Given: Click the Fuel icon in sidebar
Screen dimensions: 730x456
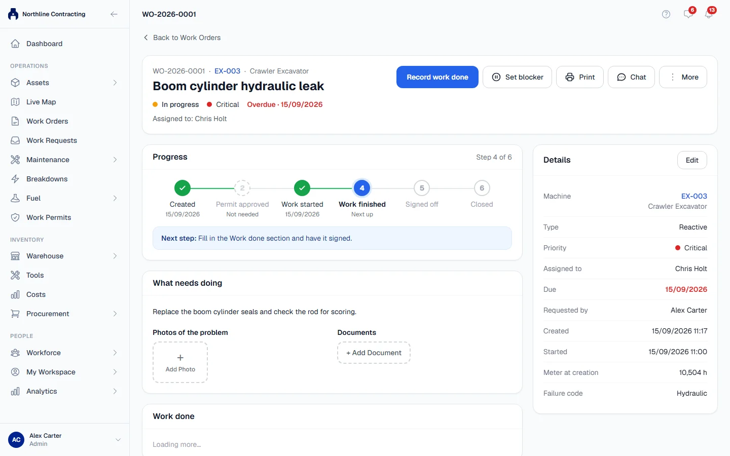Looking at the screenshot, I should tap(15, 198).
